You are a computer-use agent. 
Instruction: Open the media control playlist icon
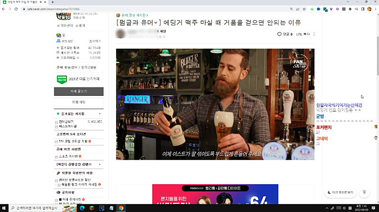(356, 9)
